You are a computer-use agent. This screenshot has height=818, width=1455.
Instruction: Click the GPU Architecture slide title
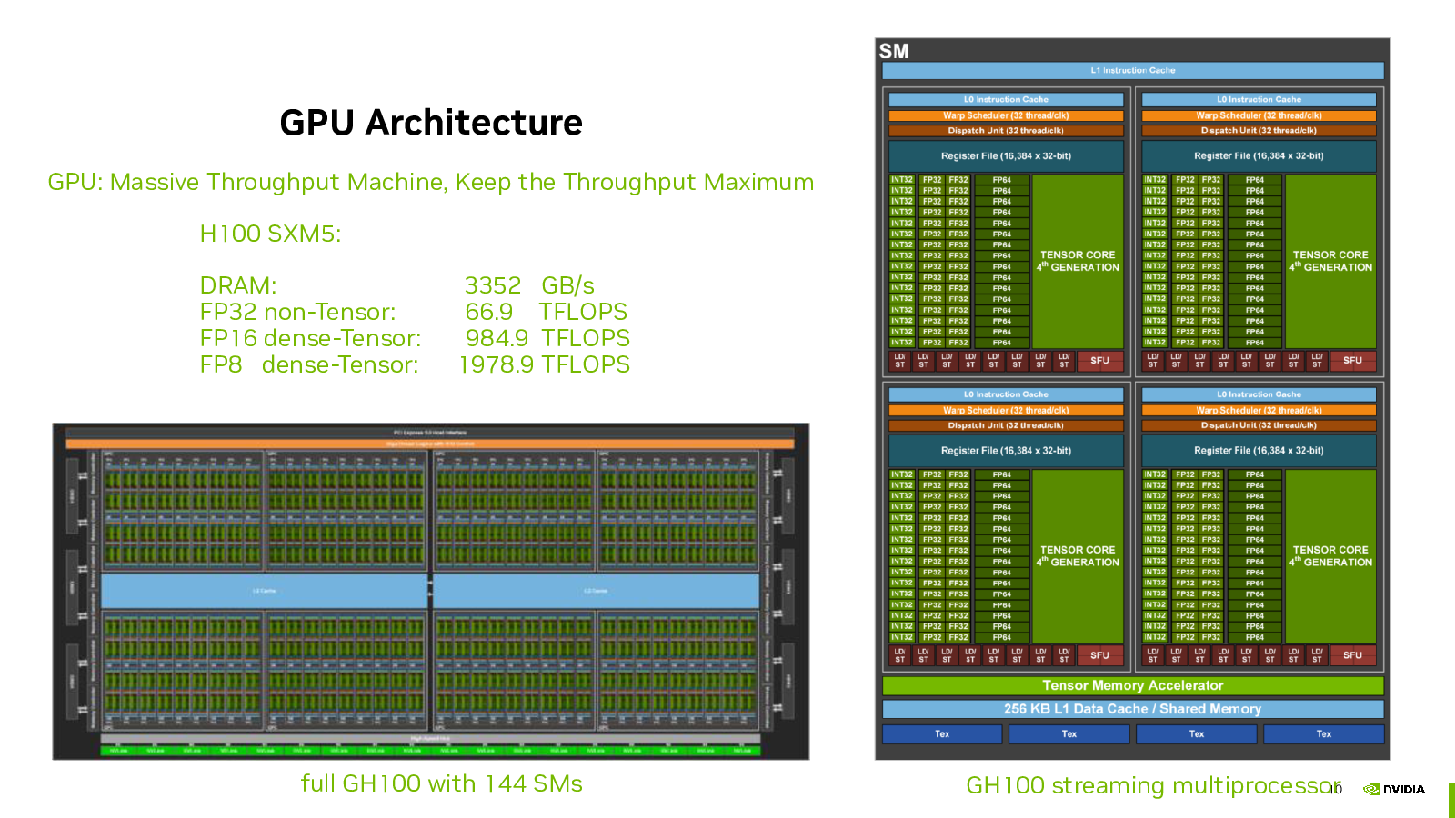(431, 123)
